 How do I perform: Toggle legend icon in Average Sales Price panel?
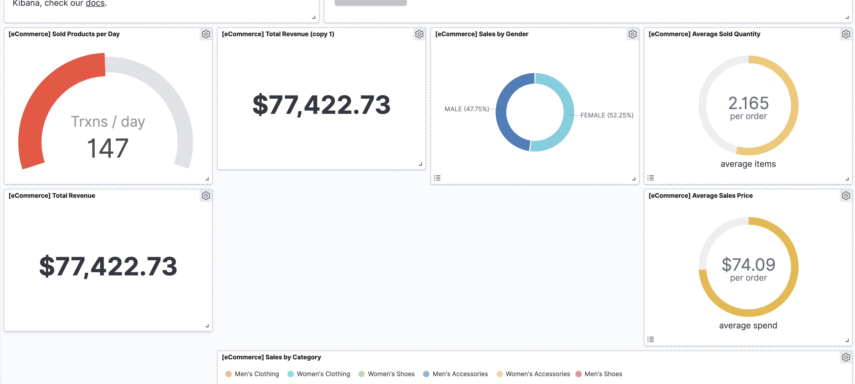pos(651,339)
